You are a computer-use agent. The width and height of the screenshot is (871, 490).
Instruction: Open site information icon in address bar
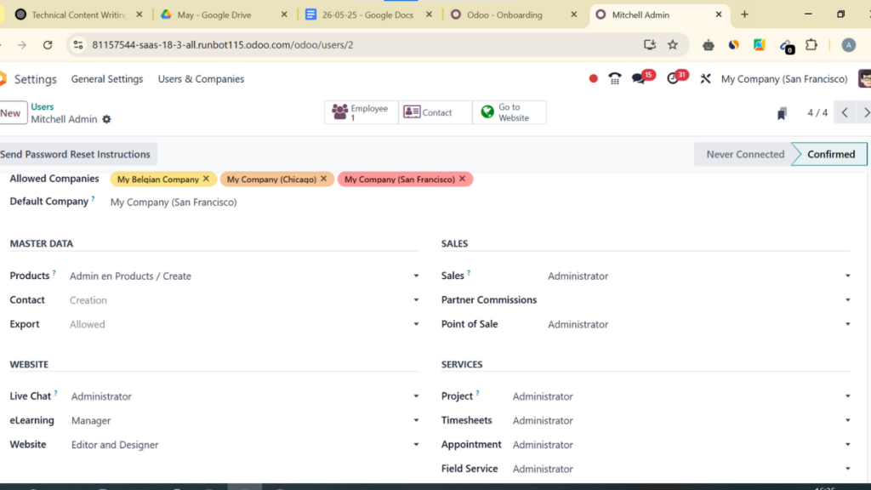78,45
